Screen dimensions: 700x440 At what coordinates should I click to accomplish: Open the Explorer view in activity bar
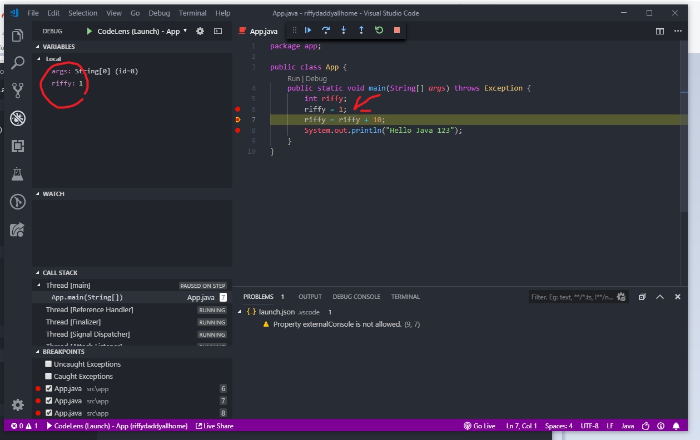tap(18, 36)
